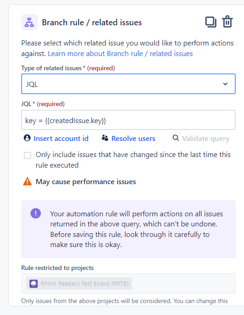Enable only include changed issues checkbox
This screenshot has height=315, width=244.
[28, 155]
